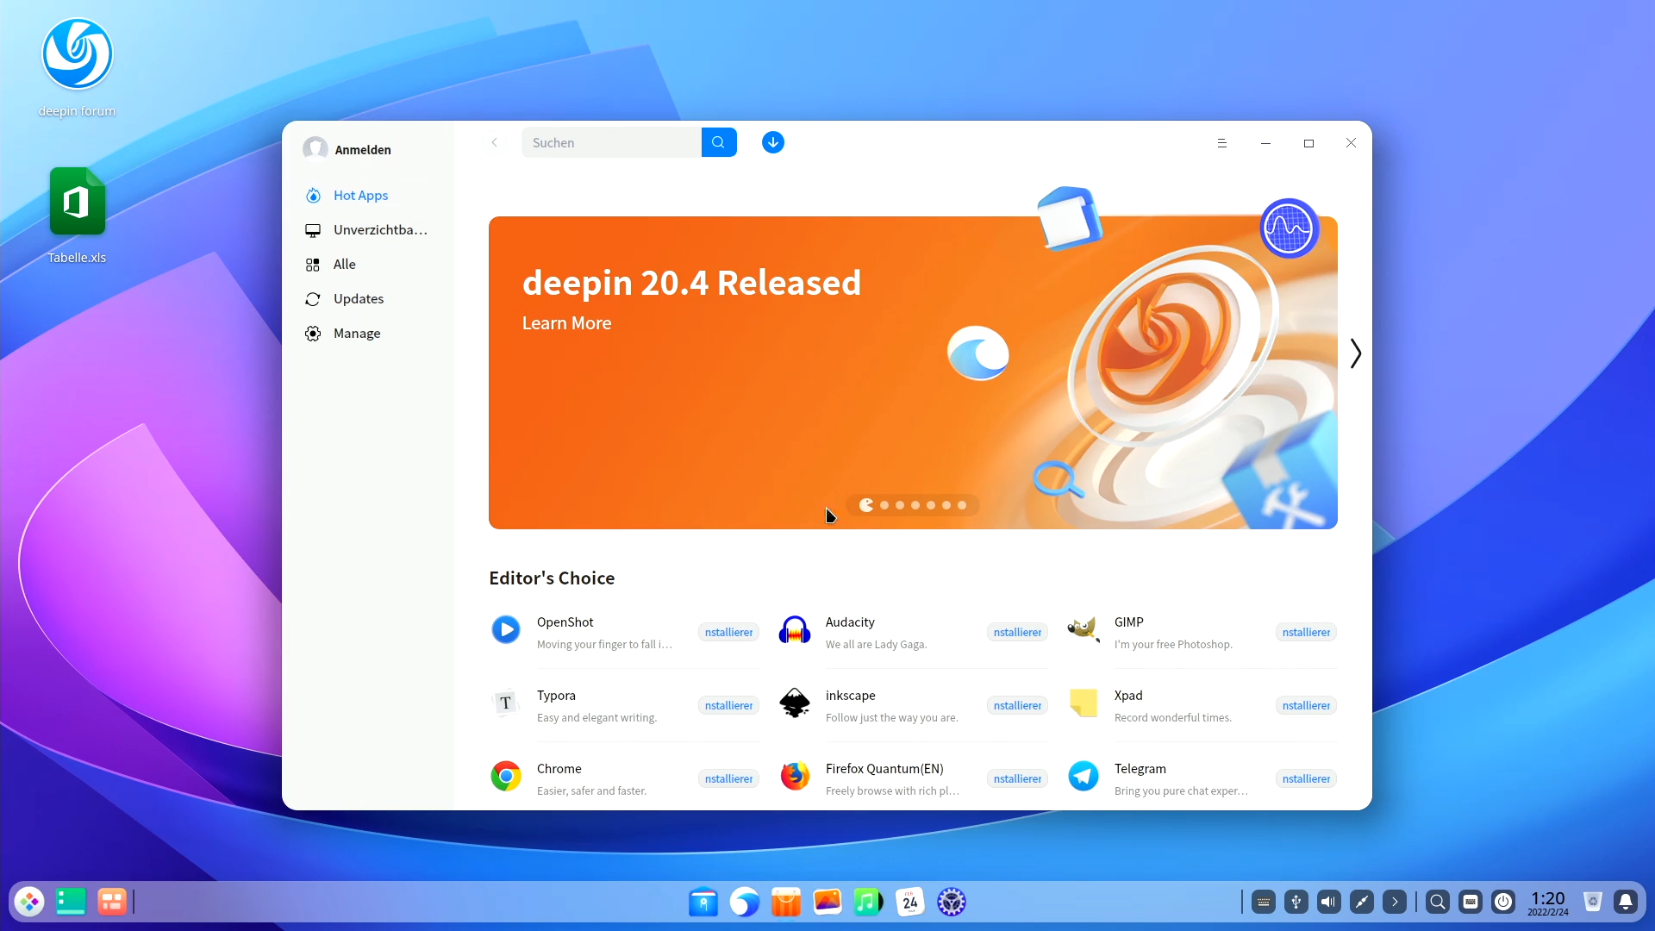This screenshot has width=1655, height=931.
Task: Click the volume icon in tray
Action: (1329, 902)
